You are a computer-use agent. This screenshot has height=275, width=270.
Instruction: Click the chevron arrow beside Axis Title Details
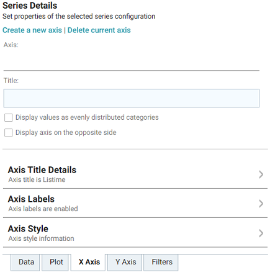click(261, 174)
